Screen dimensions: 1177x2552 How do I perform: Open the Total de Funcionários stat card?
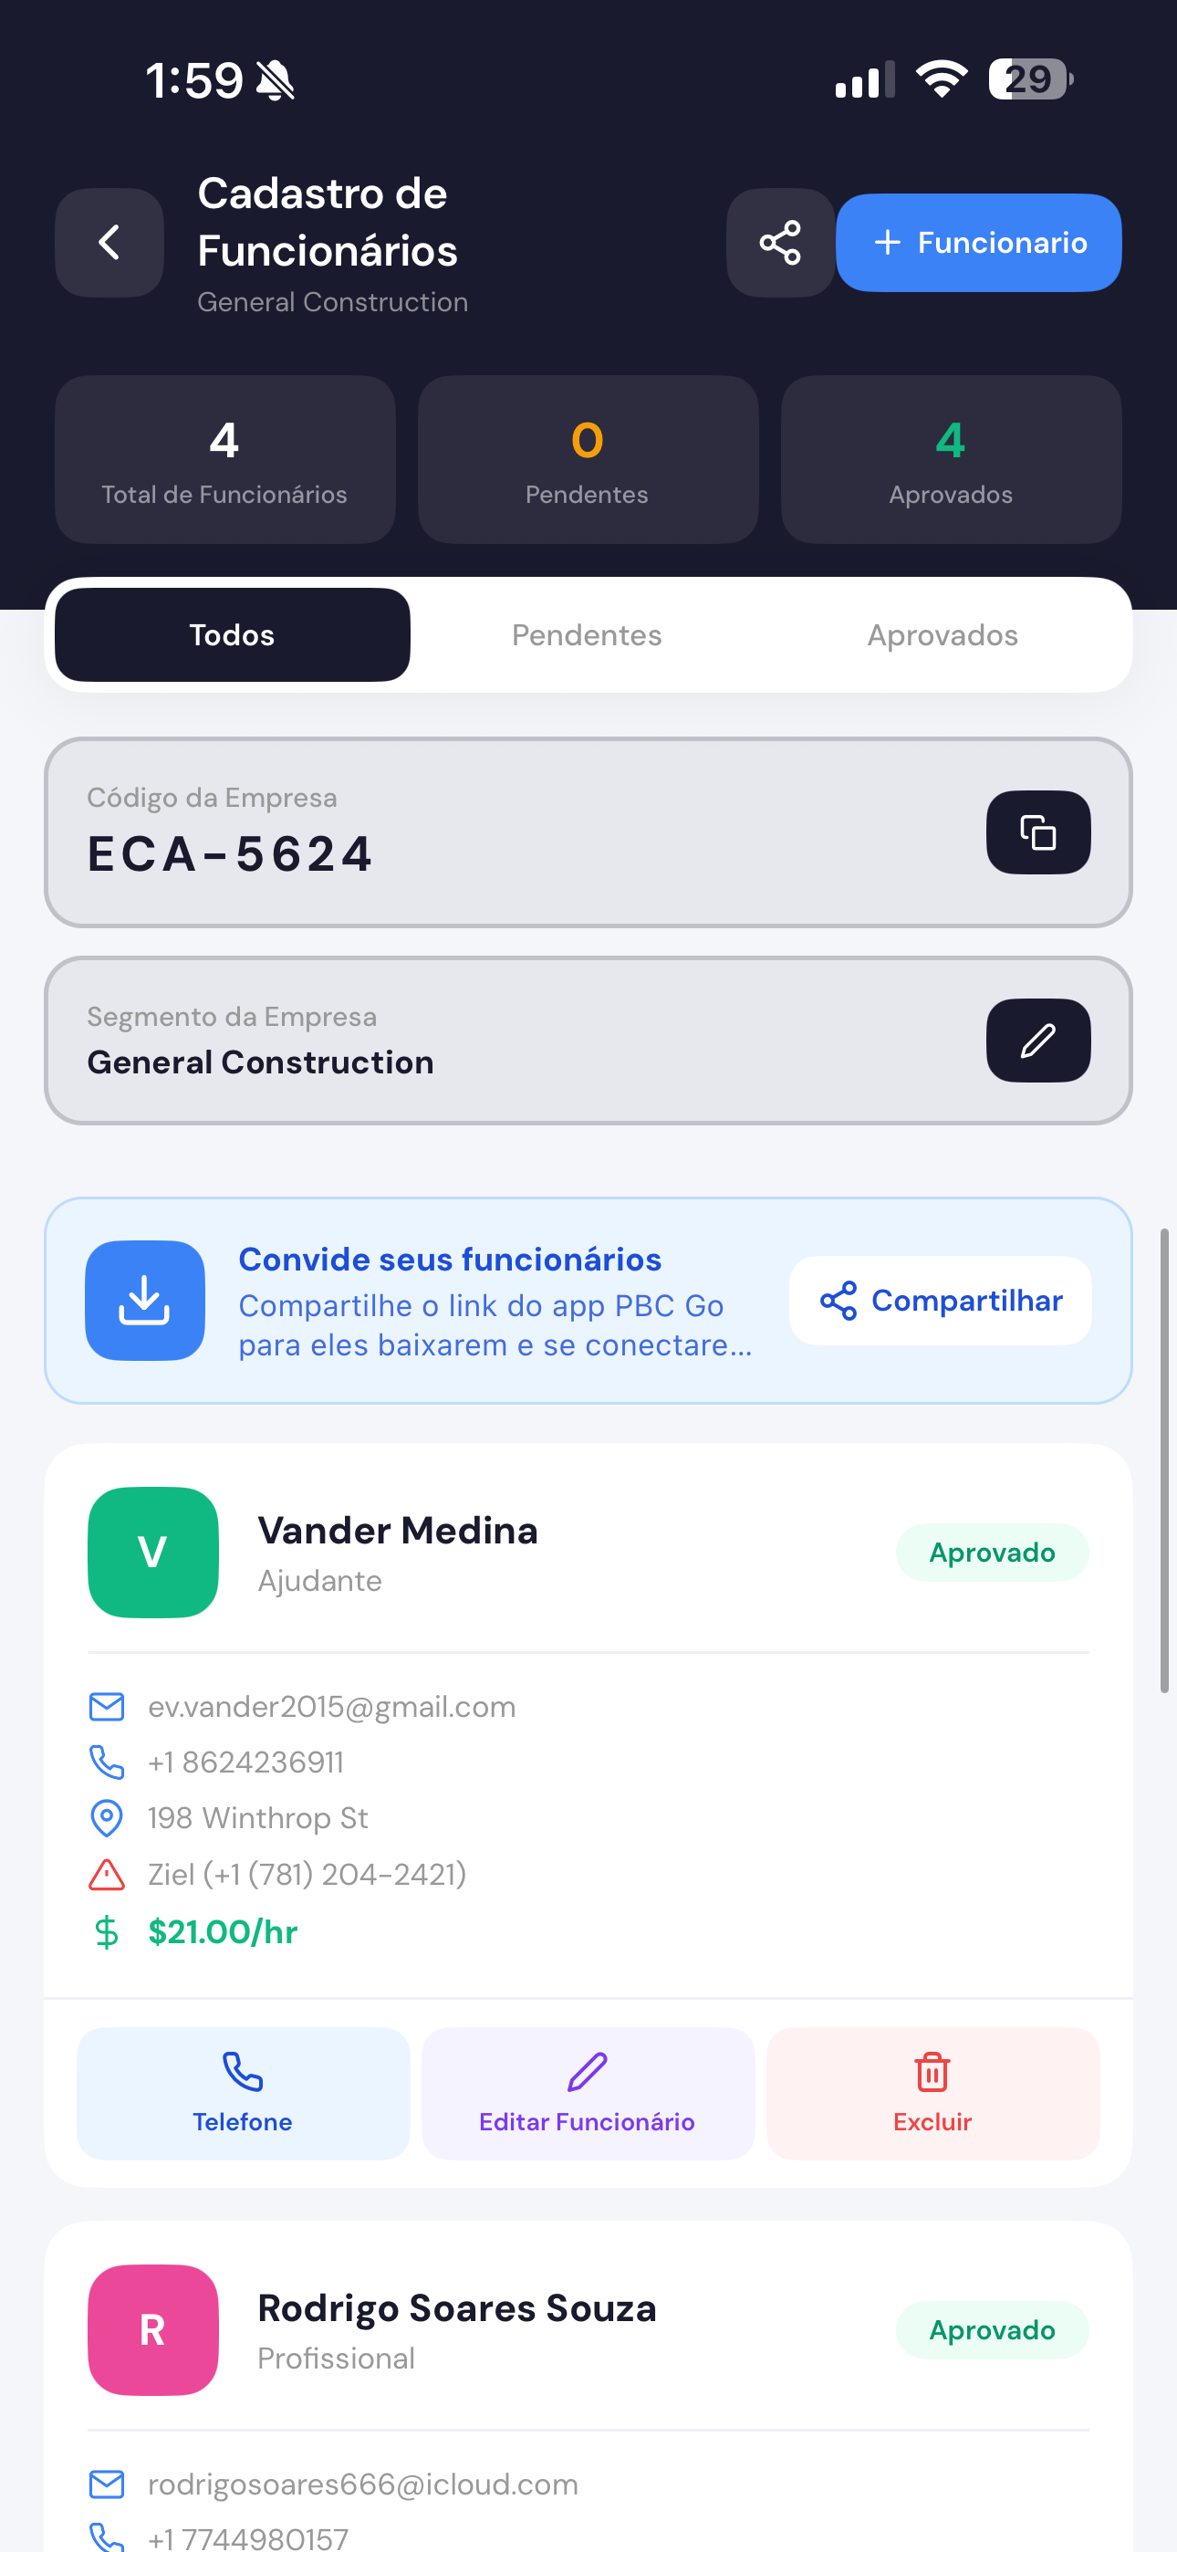click(224, 459)
